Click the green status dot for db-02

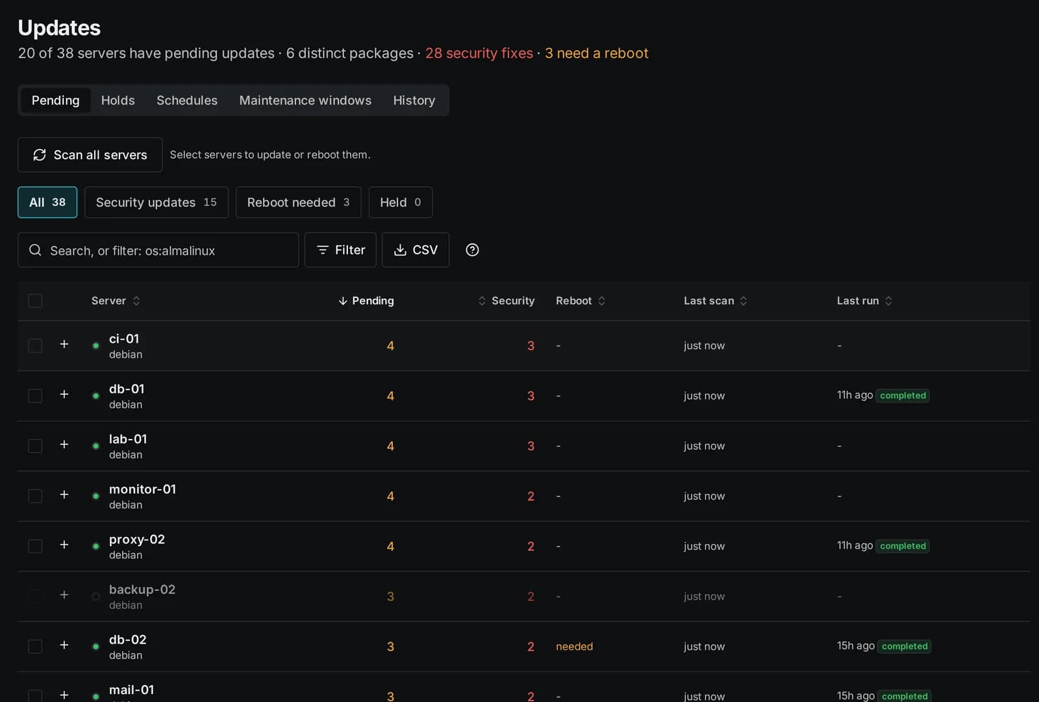pyautogui.click(x=96, y=646)
